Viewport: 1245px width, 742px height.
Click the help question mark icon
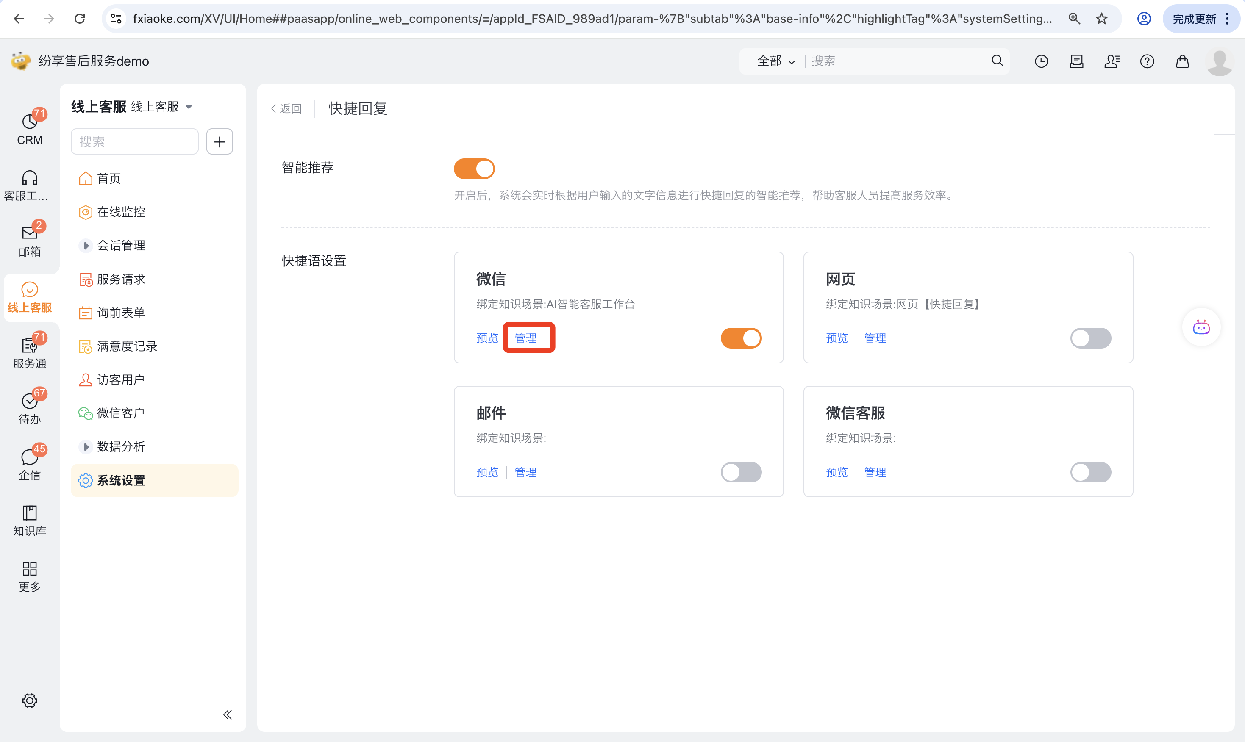click(x=1146, y=61)
